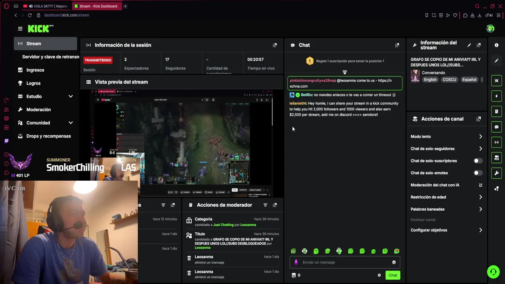The width and height of the screenshot is (505, 284).
Task: Open the emoji picker in chat input
Action: click(394, 262)
